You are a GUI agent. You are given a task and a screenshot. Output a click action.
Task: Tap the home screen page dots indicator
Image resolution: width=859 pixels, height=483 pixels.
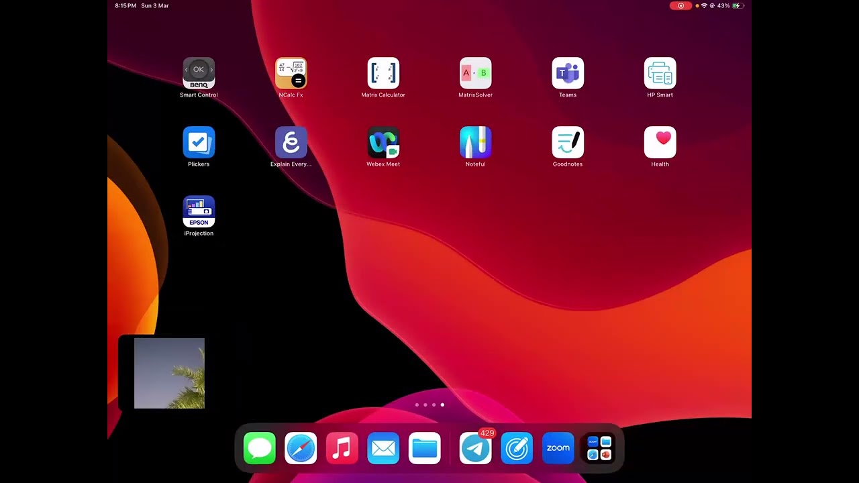click(429, 405)
